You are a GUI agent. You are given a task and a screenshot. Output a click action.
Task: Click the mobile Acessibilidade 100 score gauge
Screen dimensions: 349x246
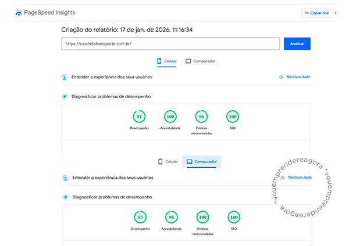pyautogui.click(x=170, y=117)
